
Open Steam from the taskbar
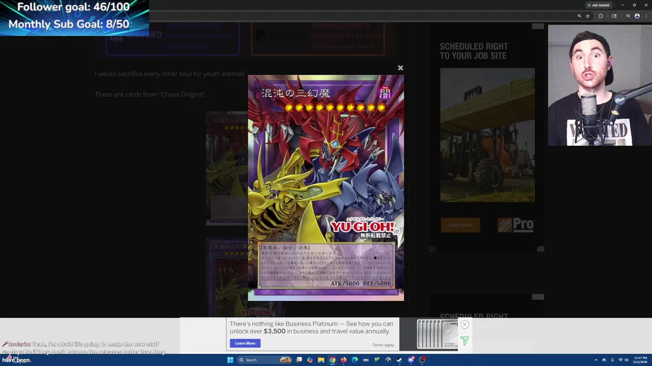pyautogui.click(x=399, y=360)
